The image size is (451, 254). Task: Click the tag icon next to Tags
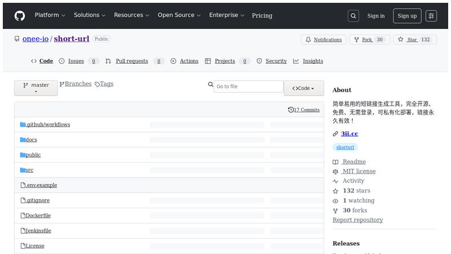pos(97,84)
